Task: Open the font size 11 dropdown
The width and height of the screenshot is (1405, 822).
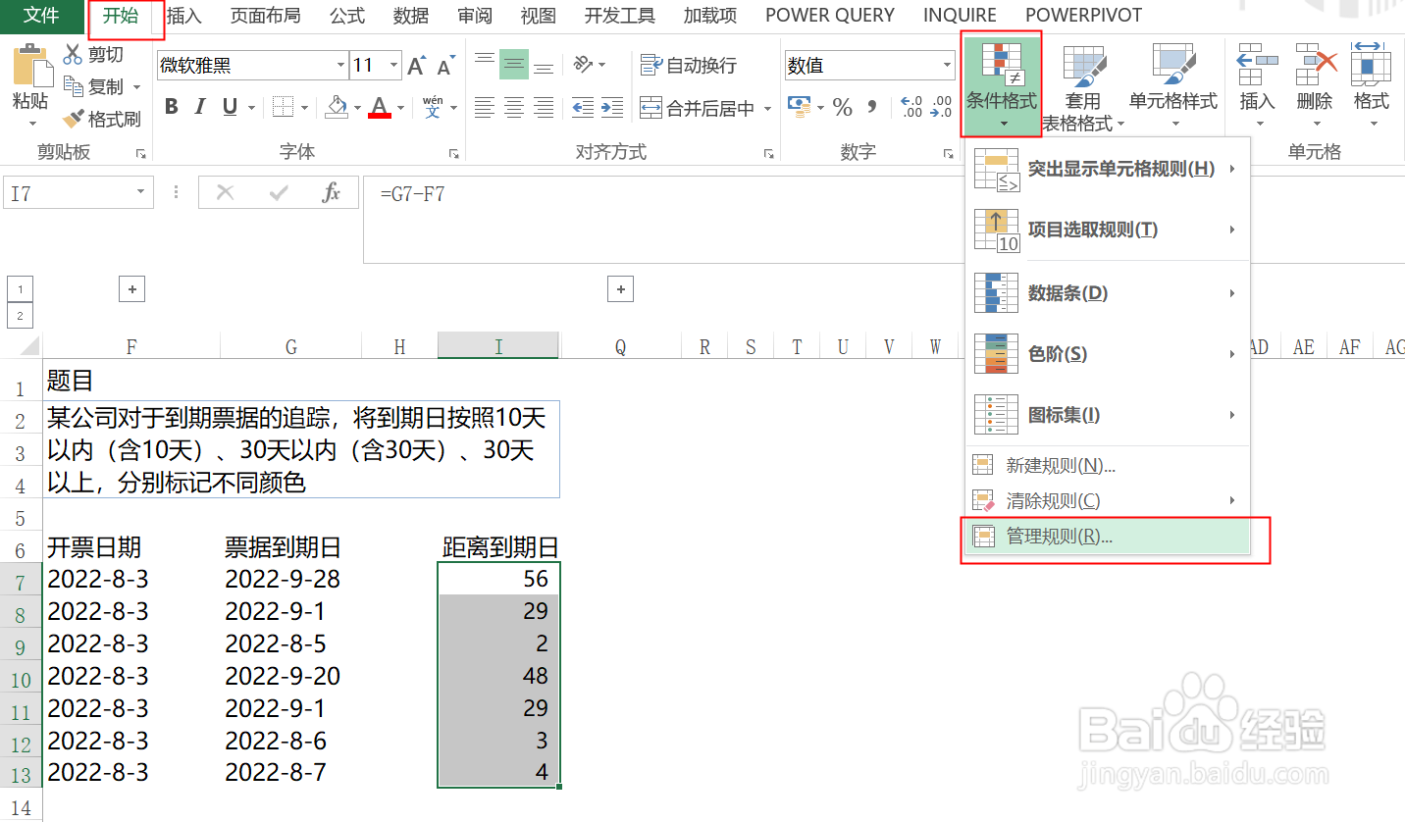Action: click(x=394, y=66)
